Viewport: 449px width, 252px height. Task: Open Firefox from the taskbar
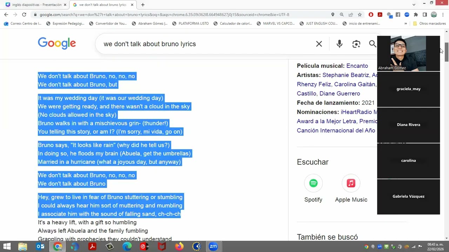[179, 246]
